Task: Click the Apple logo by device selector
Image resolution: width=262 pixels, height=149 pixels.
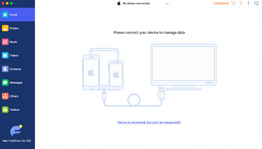Action: (x=119, y=3)
